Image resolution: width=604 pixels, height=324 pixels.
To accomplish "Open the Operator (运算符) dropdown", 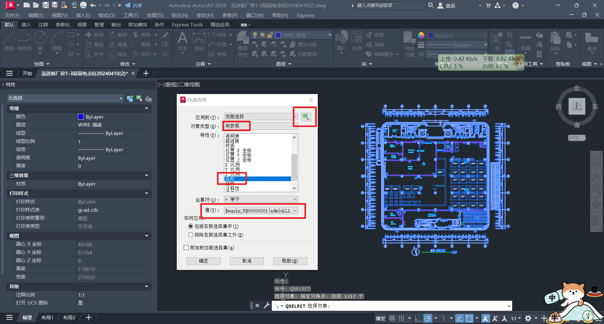I will pyautogui.click(x=261, y=199).
